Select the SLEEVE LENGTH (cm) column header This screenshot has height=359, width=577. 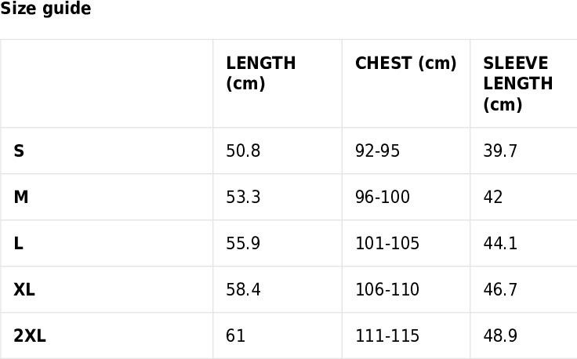click(524, 84)
